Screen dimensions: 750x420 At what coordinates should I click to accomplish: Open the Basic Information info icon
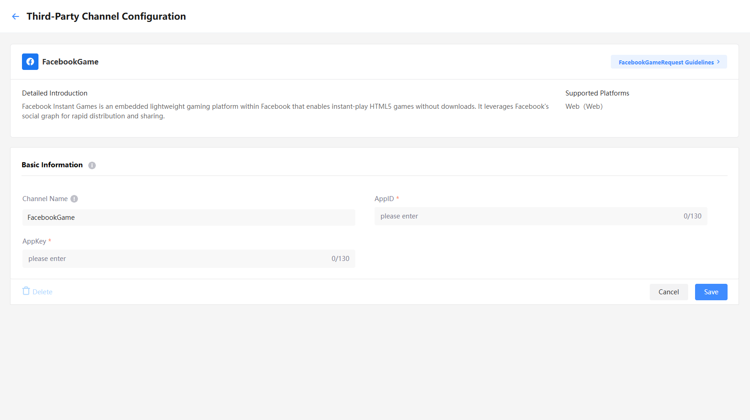tap(92, 165)
